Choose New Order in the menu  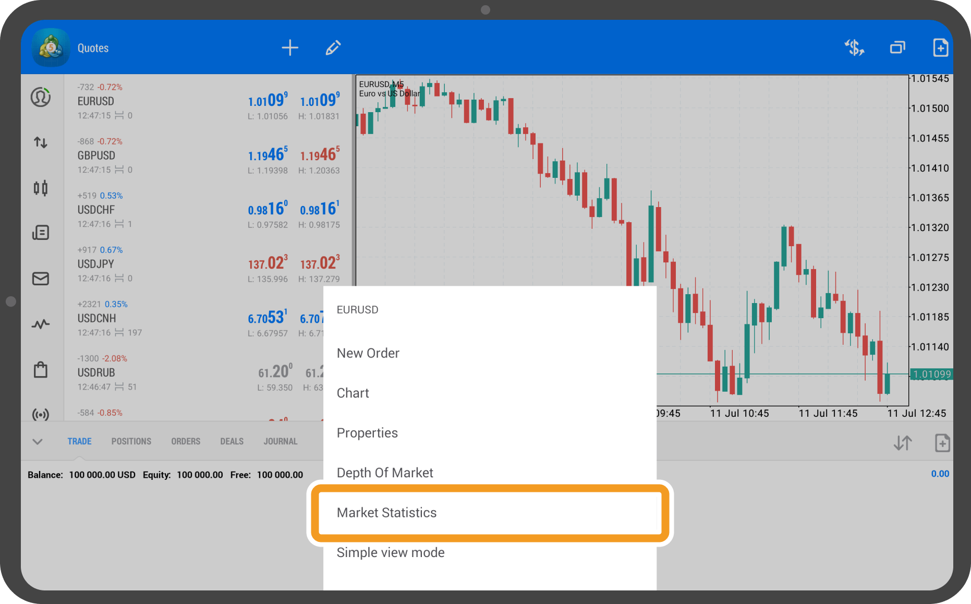[368, 353]
